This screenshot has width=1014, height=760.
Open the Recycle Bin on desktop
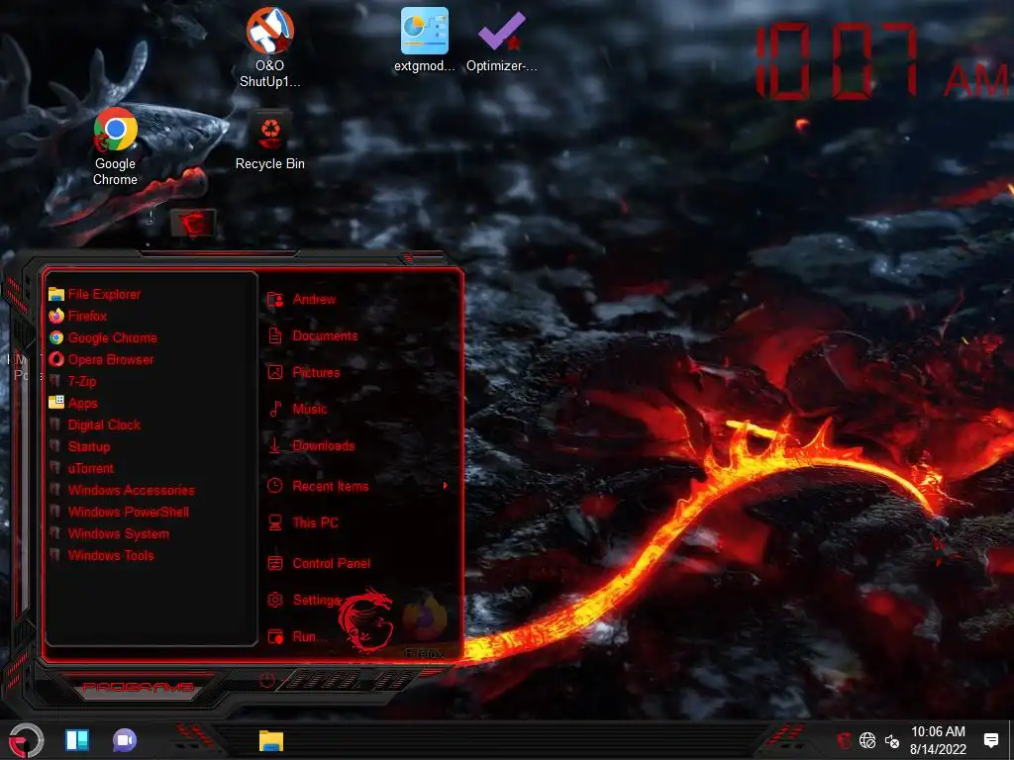[269, 141]
